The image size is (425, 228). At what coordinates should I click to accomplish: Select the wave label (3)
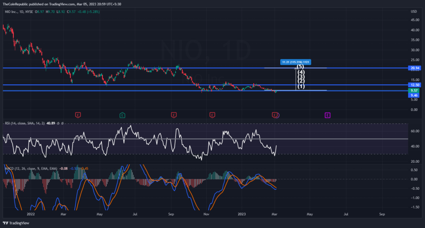[301, 77]
